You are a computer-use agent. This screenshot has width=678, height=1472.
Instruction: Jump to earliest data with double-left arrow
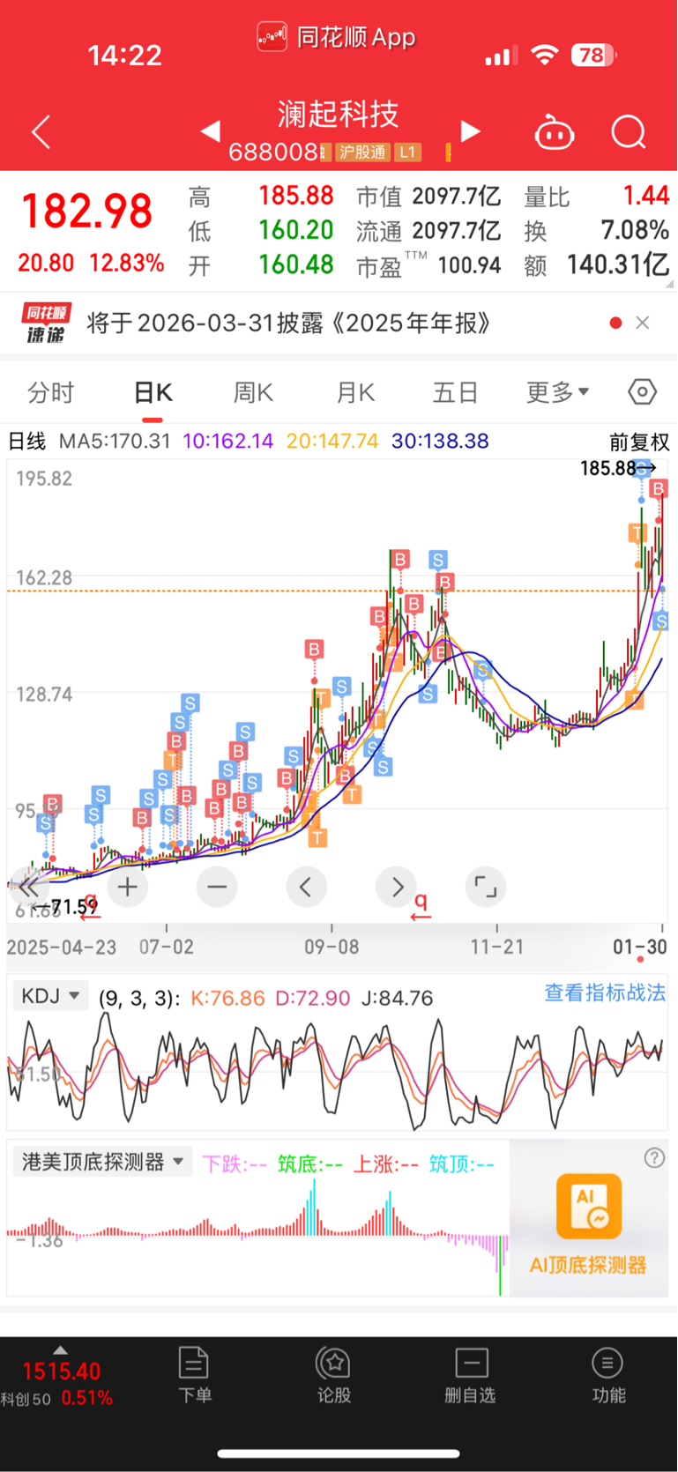pos(29,887)
